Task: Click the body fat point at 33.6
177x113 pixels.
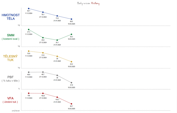Action: [28, 51]
